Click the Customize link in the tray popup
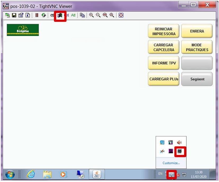Image resolution: width=219 pixels, height=182 pixels. [171, 162]
